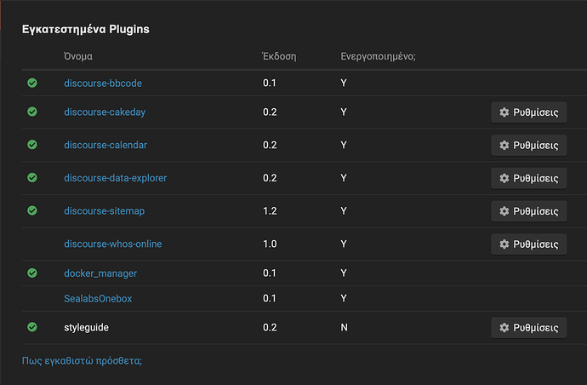Open the discourse-bbcode plugin link

(x=103, y=83)
